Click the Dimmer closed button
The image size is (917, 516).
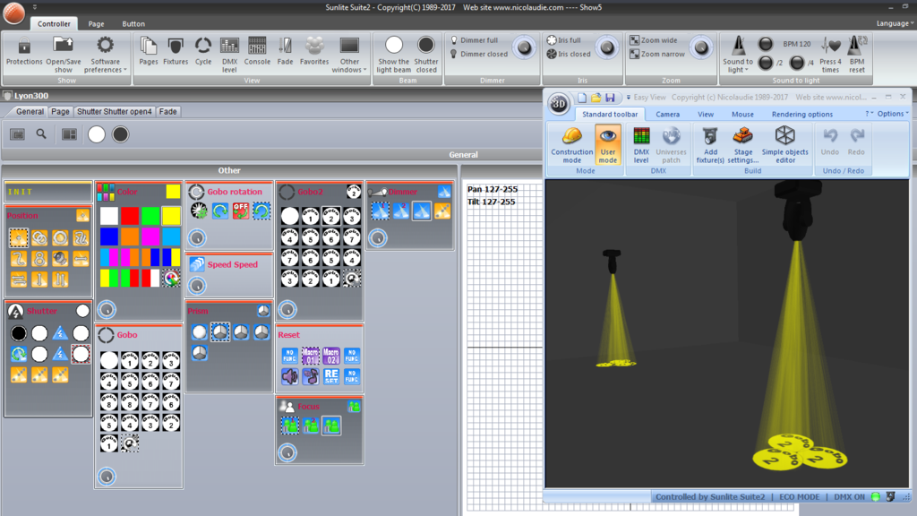click(x=478, y=54)
